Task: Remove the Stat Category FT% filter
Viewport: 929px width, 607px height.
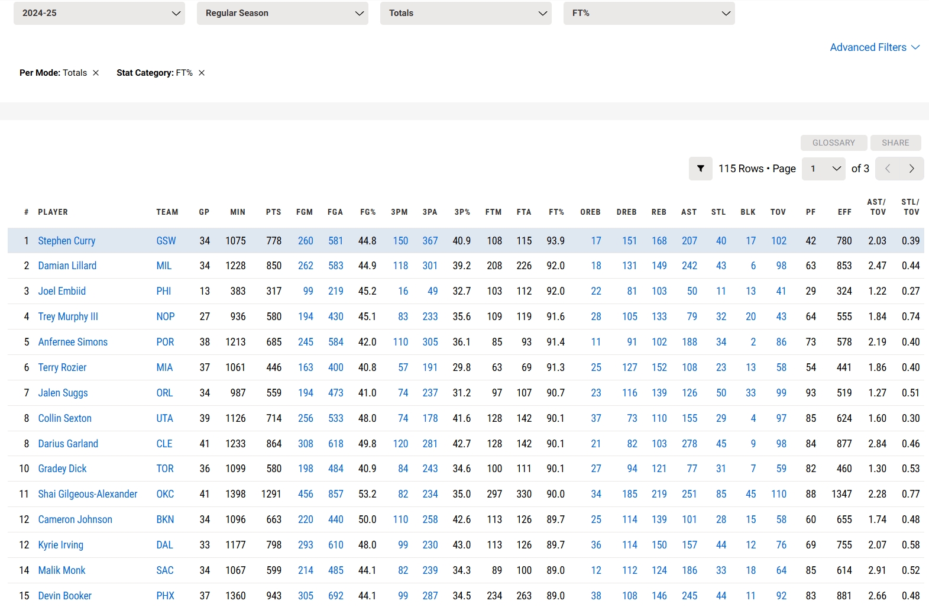Action: pyautogui.click(x=202, y=73)
